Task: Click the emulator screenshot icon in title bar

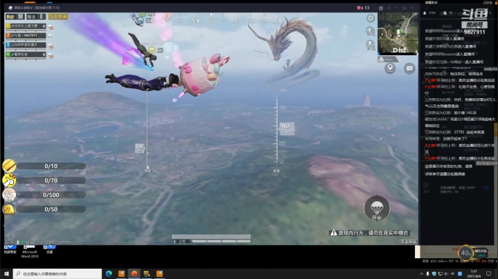Action: pyautogui.click(x=381, y=8)
